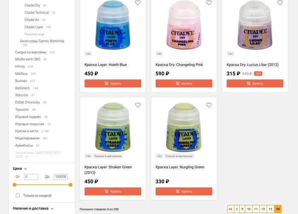Favorite the Changeling Pink paint with heart
This screenshot has width=298, height=214.
[209, 3]
